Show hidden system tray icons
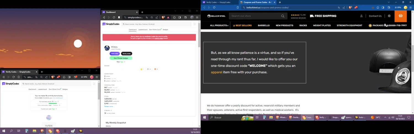The height and width of the screenshot is (134, 414). coord(385,117)
